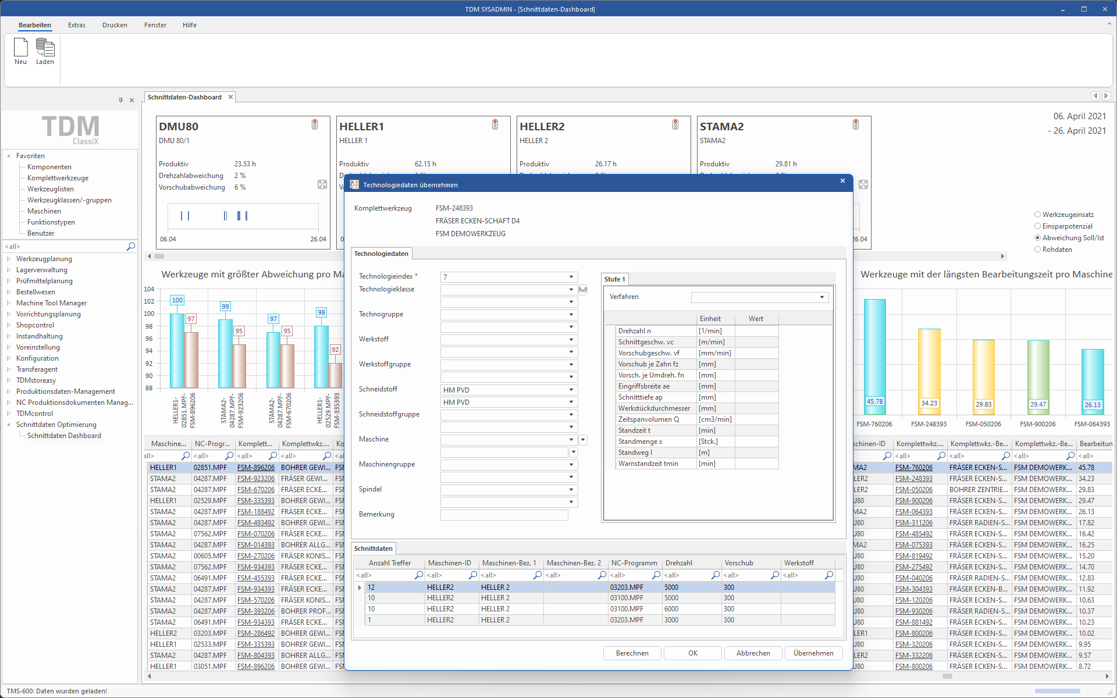Click search icon in Anzahl Treffer filter
The width and height of the screenshot is (1117, 698).
tap(418, 575)
